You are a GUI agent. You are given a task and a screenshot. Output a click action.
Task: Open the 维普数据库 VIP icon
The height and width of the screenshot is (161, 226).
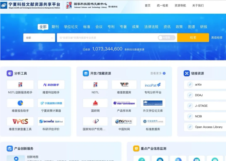tap(124, 85)
